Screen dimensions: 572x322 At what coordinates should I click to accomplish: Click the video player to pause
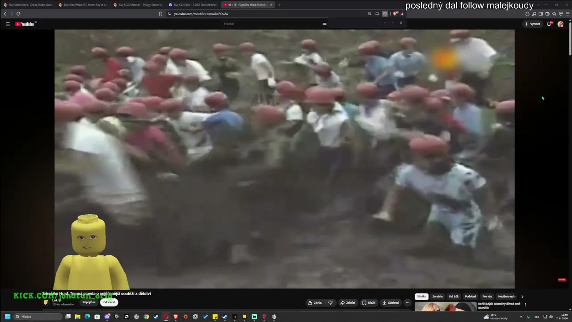[284, 159]
